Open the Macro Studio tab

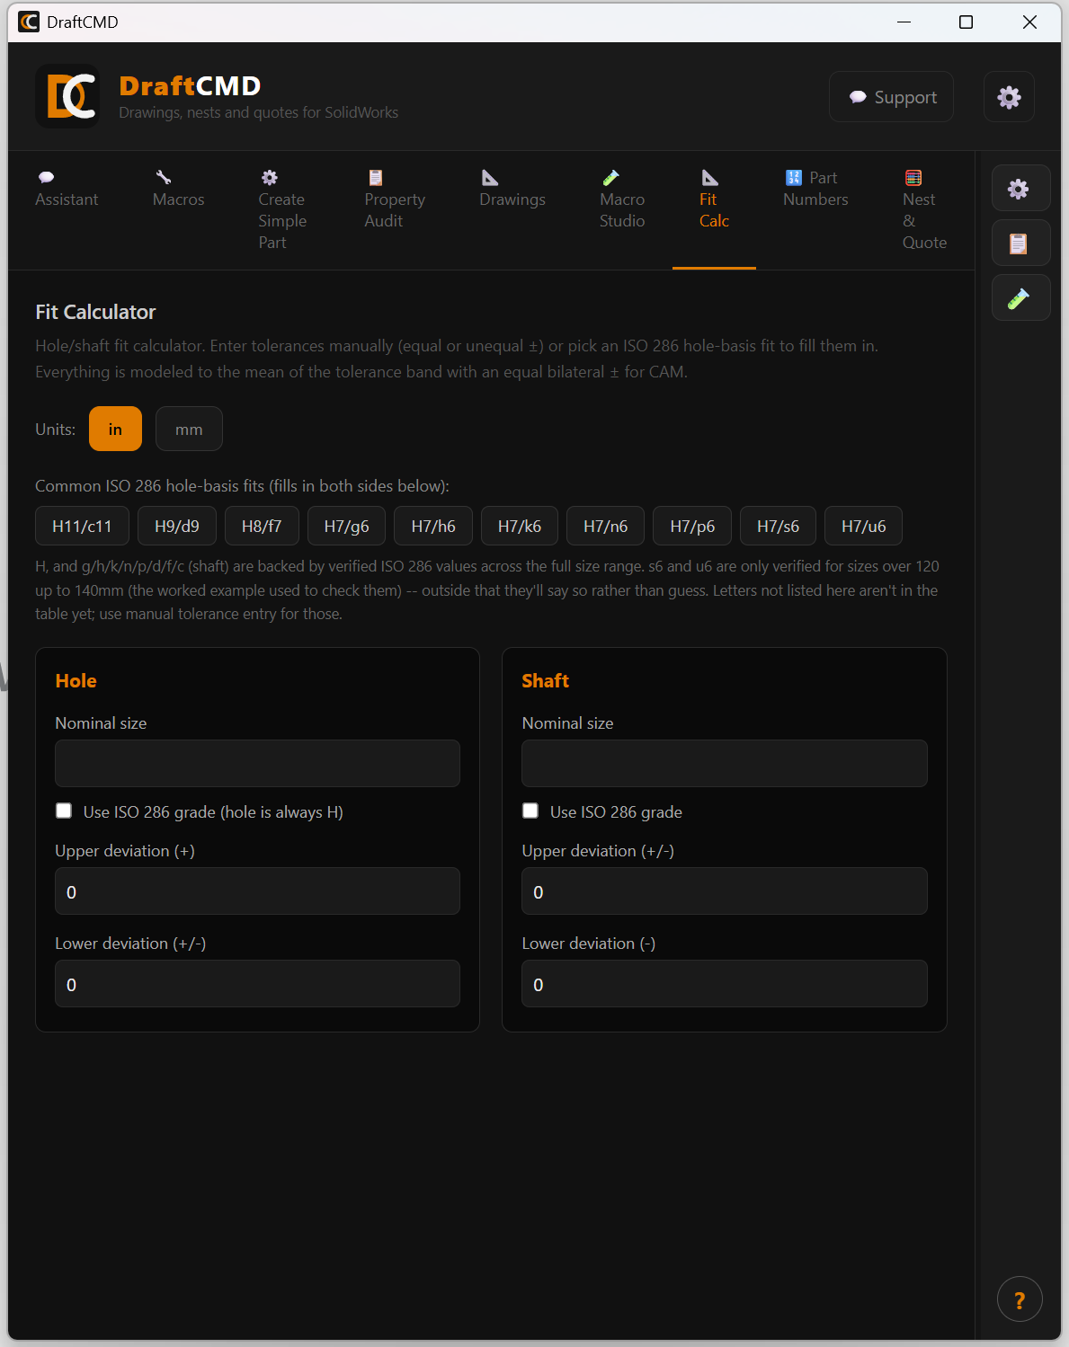pyautogui.click(x=622, y=199)
